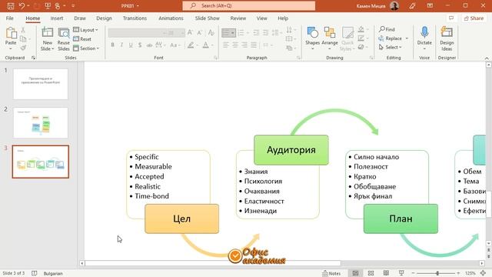Open Design Ideas pane

pos(447,39)
